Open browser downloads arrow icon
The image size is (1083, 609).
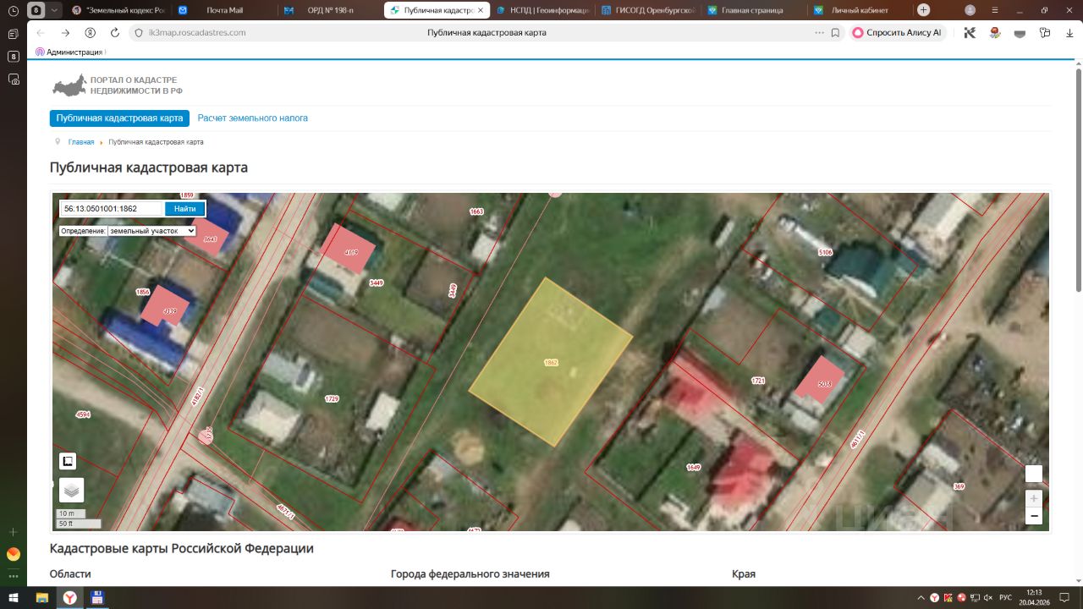coord(1069,32)
